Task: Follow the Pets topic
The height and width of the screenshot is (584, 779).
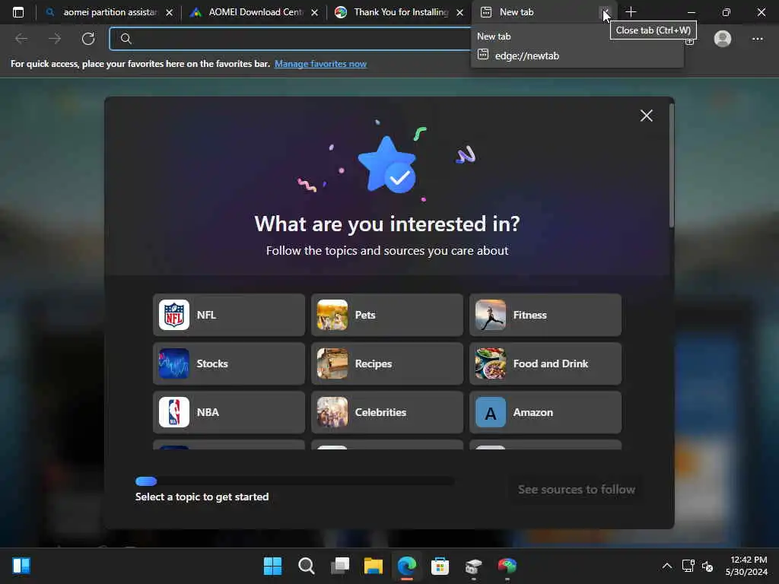Action: tap(387, 315)
